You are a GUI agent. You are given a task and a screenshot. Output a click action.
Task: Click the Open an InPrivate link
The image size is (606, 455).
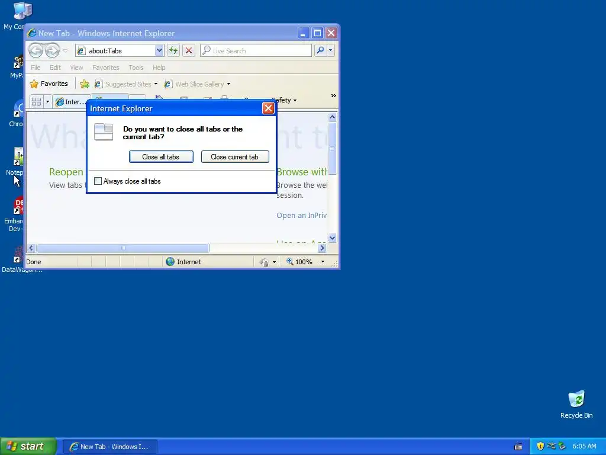(x=301, y=216)
